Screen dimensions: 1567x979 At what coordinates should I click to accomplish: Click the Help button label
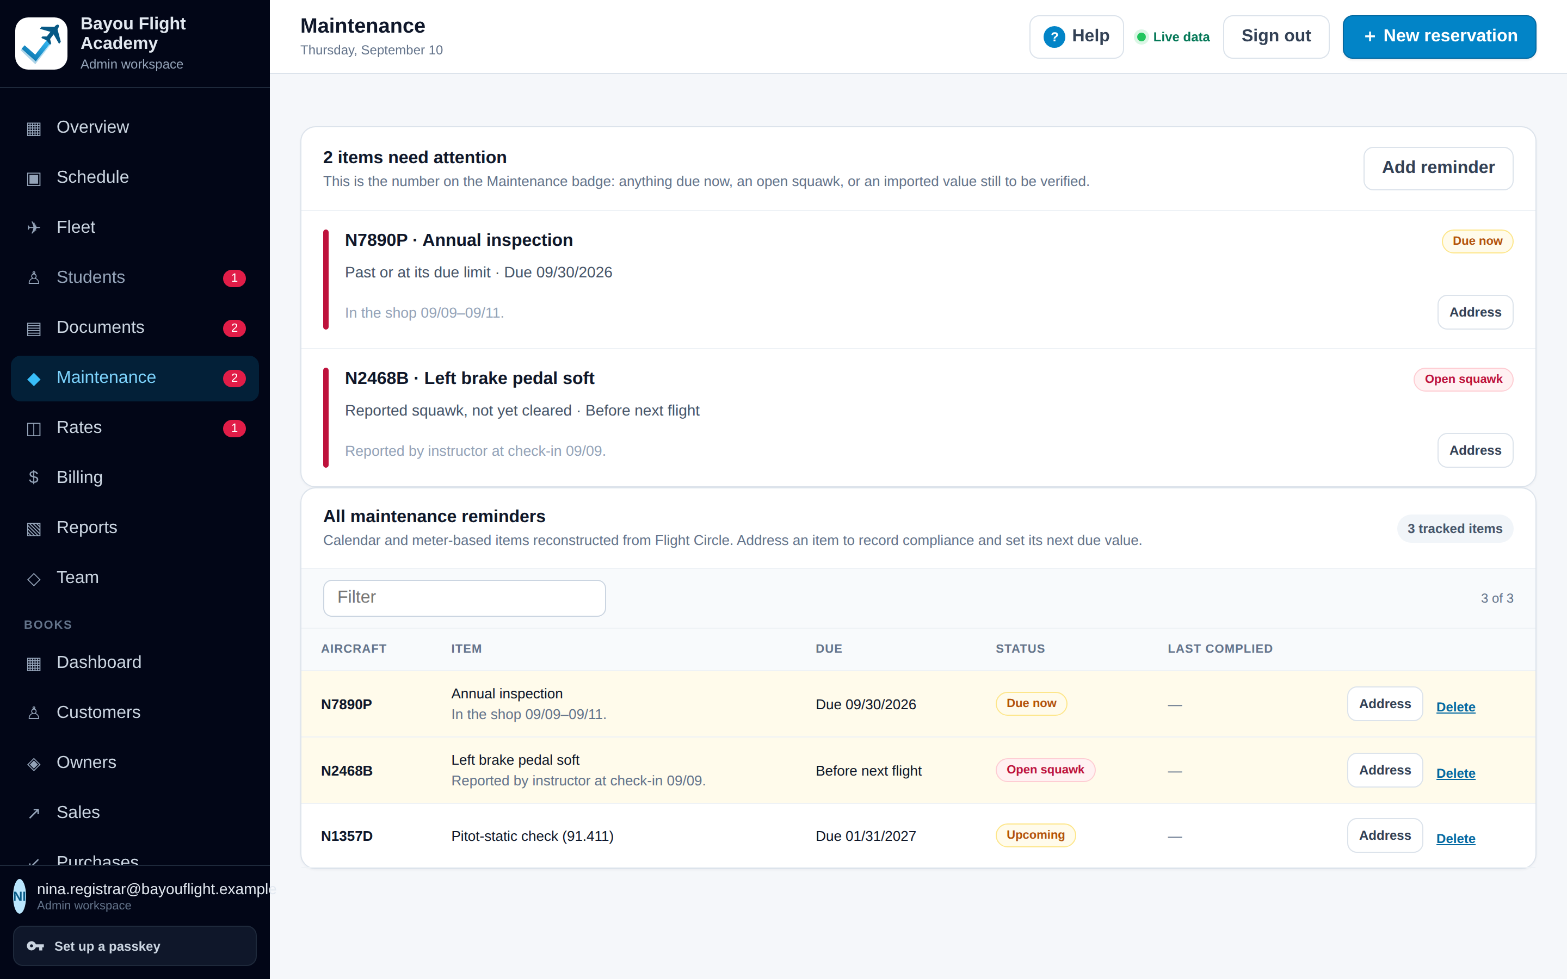1090,36
